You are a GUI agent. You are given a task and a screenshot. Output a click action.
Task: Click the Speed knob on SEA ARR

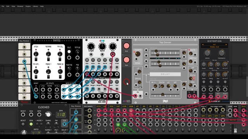tap(102, 46)
